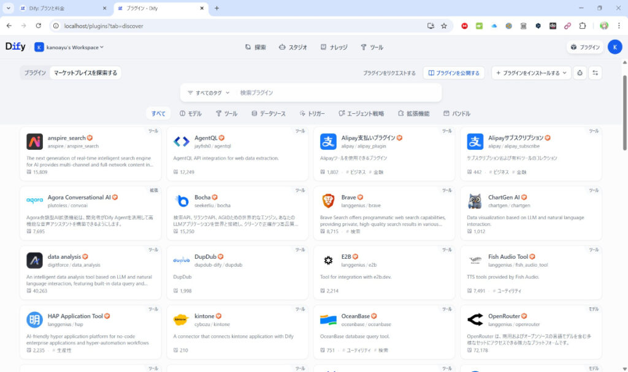
Task: Switch to the プラグイン tab
Action: [35, 73]
